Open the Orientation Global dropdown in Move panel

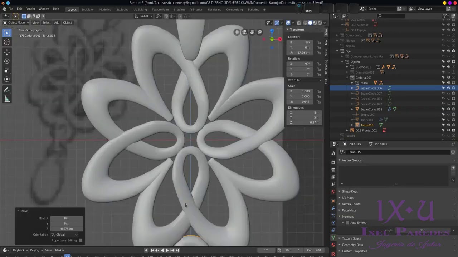point(64,235)
